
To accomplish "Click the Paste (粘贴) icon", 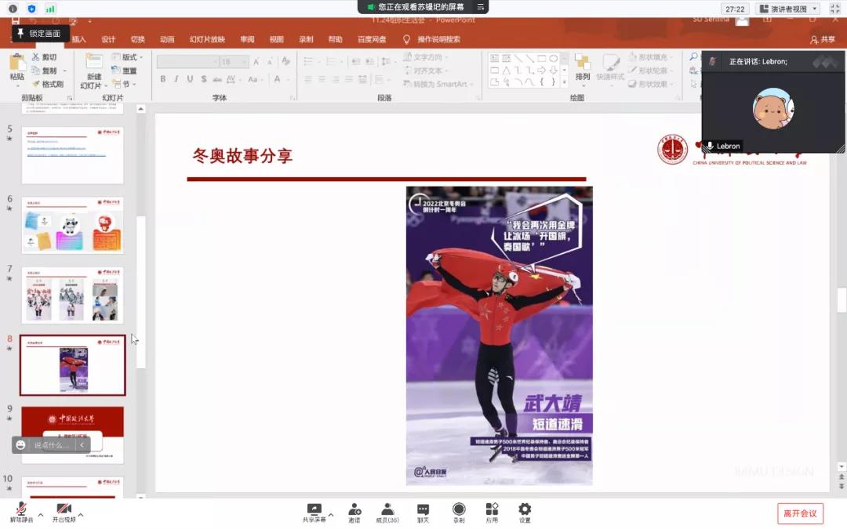I will 16,63.
